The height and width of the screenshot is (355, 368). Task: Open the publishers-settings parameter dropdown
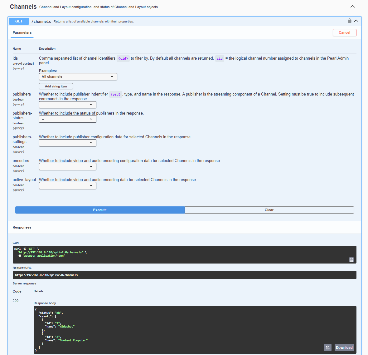point(67,143)
